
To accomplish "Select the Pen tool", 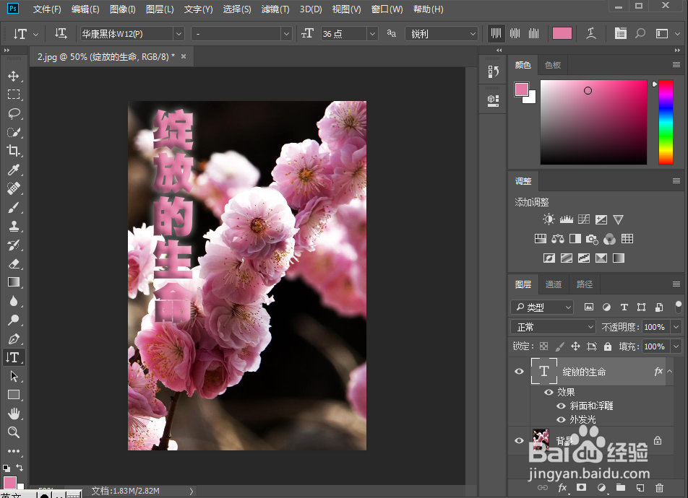I will click(14, 339).
